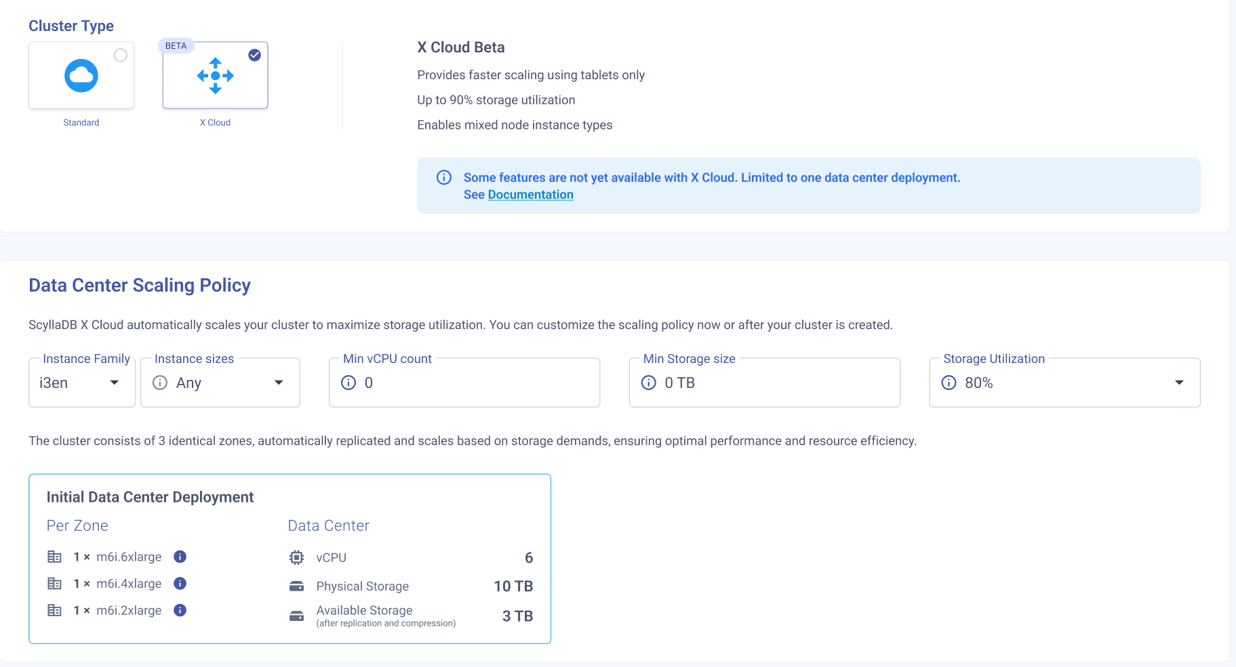This screenshot has width=1236, height=667.
Task: Click the Physical Storage disk icon
Action: [x=296, y=586]
